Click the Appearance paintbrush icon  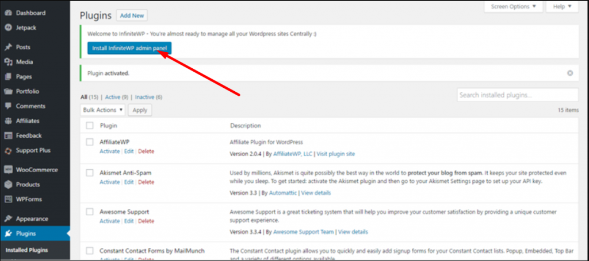pos(8,219)
